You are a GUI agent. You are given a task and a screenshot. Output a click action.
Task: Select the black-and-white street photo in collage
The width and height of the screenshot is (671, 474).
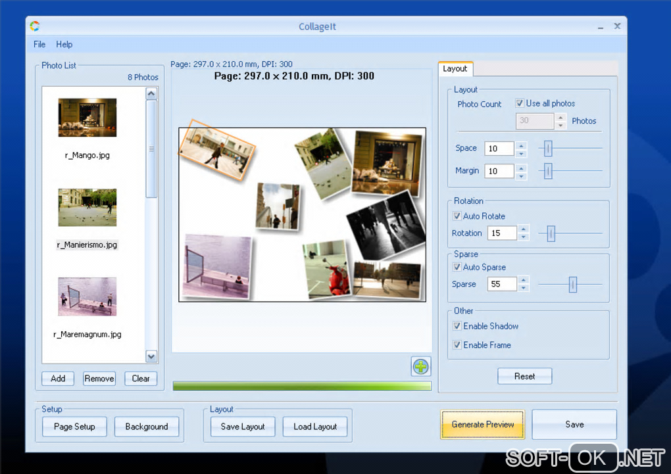point(386,225)
